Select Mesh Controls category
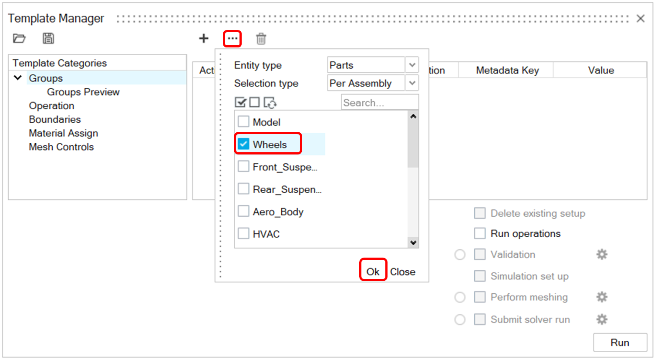654x359 pixels. pos(61,147)
